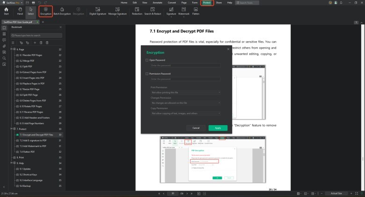Image resolution: width=365 pixels, height=197 pixels.
Task: Click the Search Tools box
Action: point(247,2)
